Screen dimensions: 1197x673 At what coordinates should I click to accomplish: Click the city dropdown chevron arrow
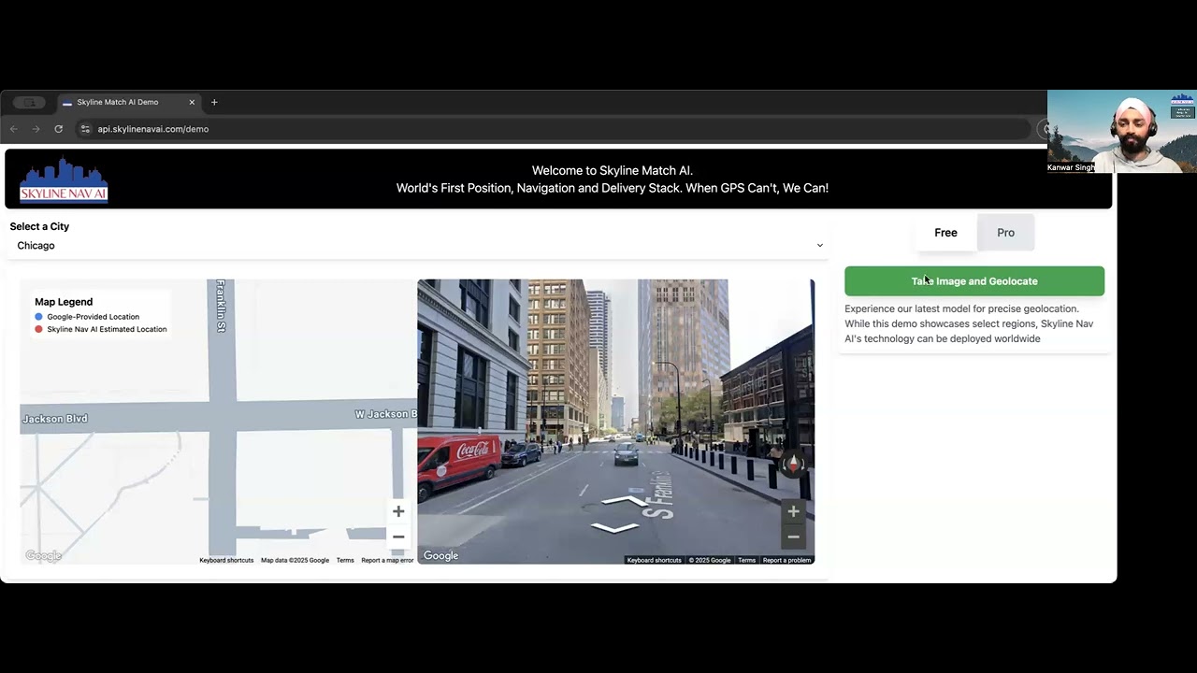tap(820, 246)
